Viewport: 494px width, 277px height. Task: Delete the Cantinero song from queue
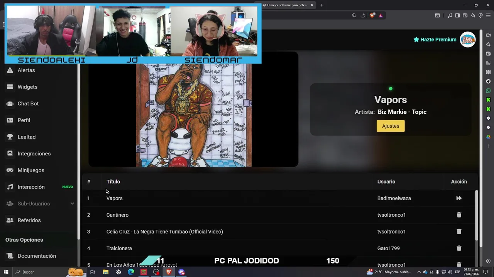[x=459, y=215]
